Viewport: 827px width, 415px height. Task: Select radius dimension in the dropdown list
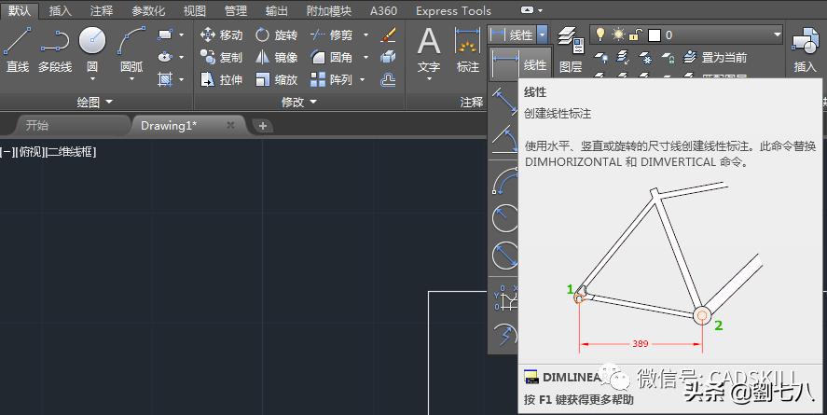point(504,217)
